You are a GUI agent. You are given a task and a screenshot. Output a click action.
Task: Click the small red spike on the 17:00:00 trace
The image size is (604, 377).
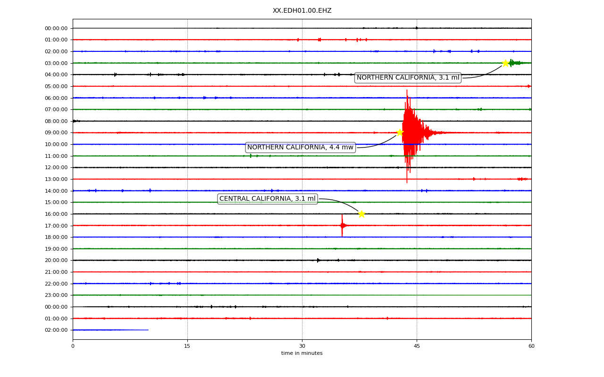[343, 225]
